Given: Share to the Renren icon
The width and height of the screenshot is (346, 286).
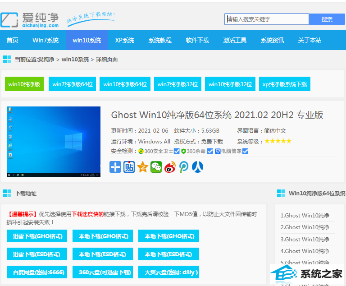Looking at the screenshot, I should [197, 167].
